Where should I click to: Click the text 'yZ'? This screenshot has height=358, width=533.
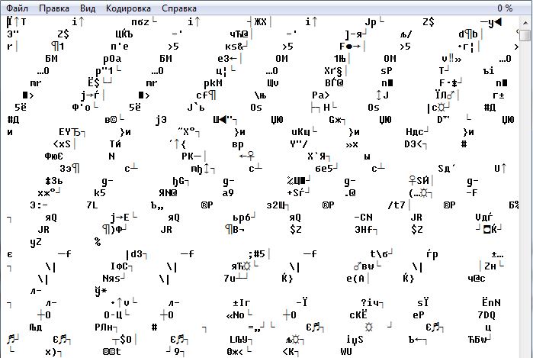36,243
